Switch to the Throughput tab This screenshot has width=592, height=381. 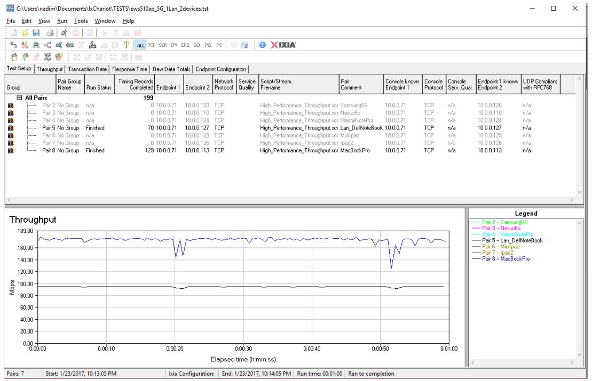tap(50, 69)
